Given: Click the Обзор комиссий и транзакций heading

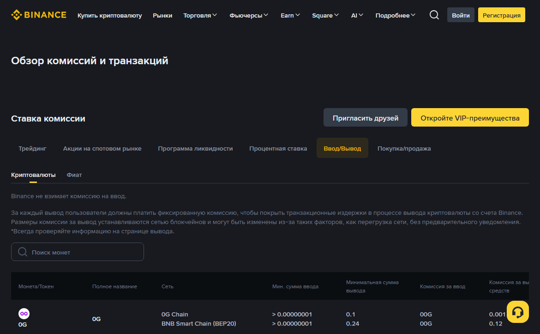Looking at the screenshot, I should 90,61.
